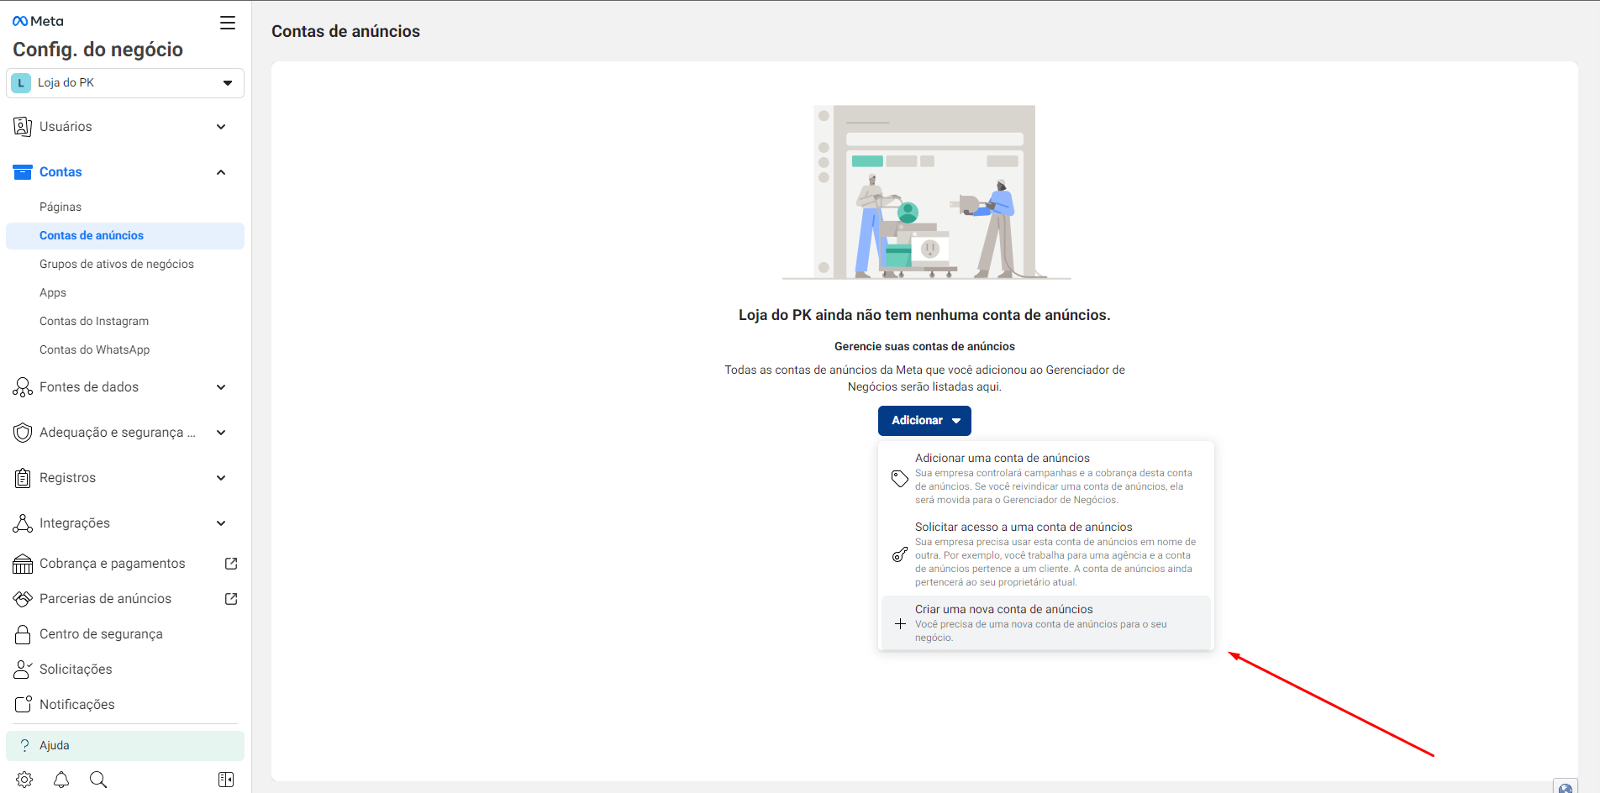Click the tag icon in dropdown

point(900,479)
